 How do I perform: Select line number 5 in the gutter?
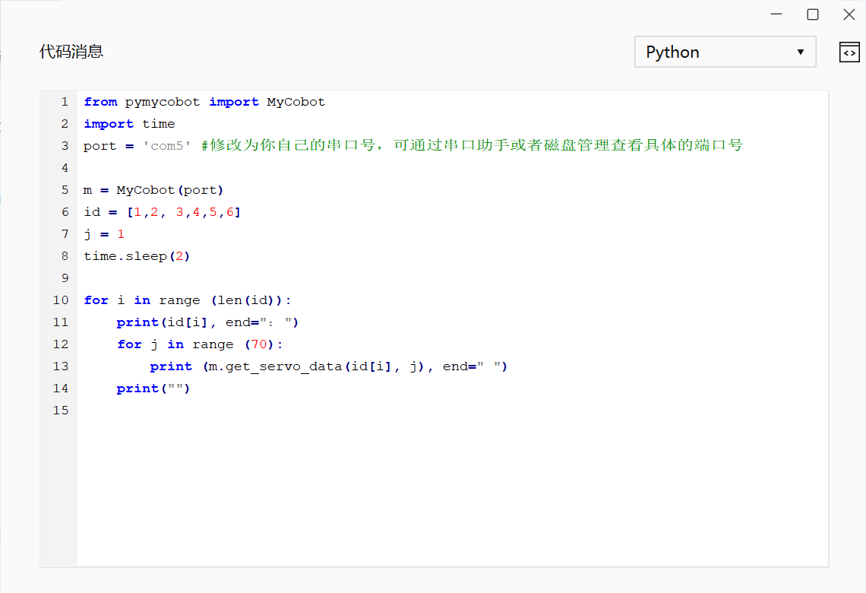(x=65, y=190)
